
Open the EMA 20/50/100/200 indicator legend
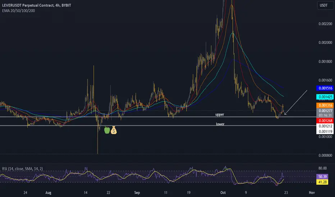coord(19,11)
